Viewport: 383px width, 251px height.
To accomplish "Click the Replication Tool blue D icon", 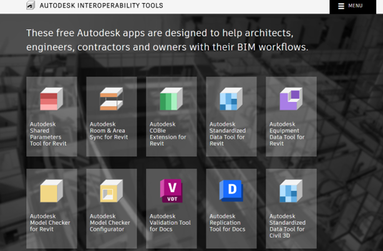I will [x=231, y=191].
